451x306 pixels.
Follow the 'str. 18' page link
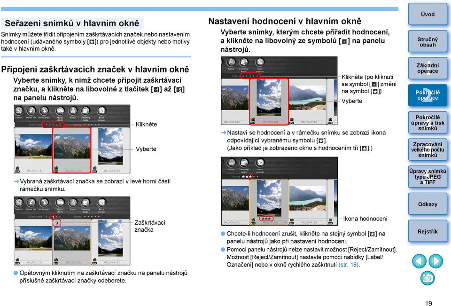click(x=348, y=265)
